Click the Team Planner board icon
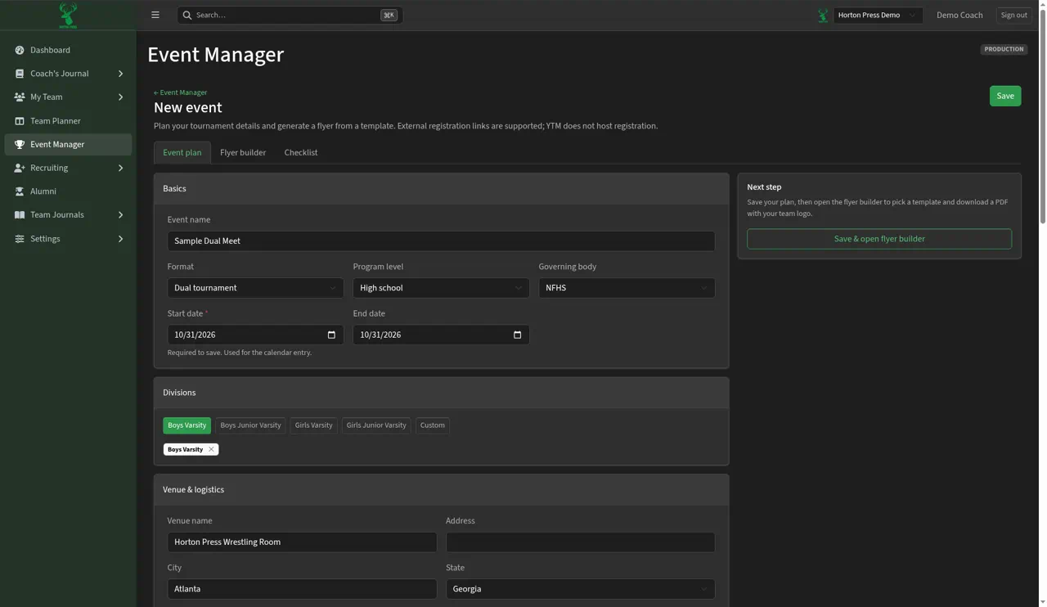Screen dimensions: 1047x607 [x=20, y=121]
